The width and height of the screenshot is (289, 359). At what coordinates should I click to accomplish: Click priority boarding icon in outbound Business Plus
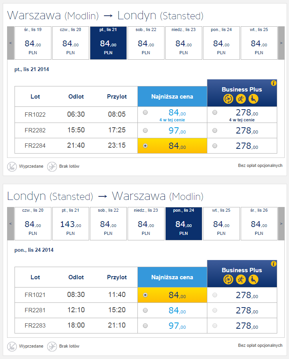[241, 99]
